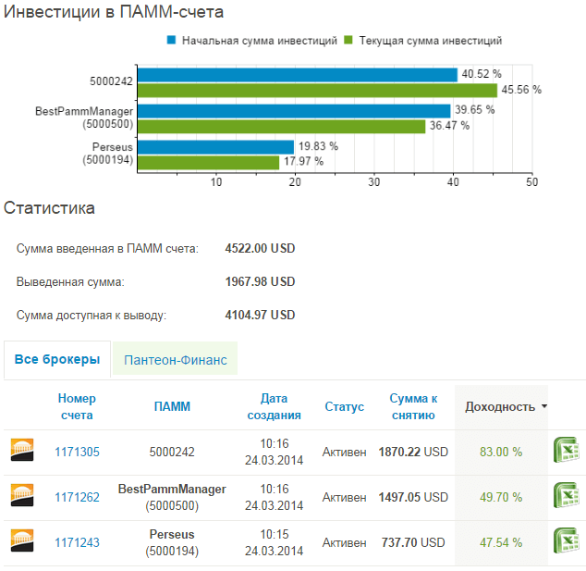The height and width of the screenshot is (571, 586).
Task: Click the broker logo beside account 1171243
Action: click(22, 540)
